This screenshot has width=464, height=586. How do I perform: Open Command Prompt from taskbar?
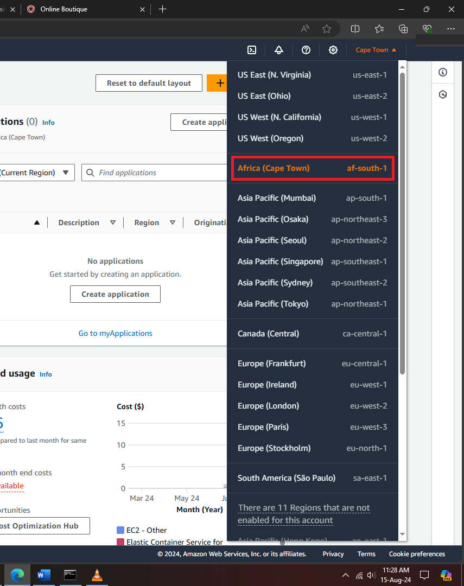pos(71,575)
